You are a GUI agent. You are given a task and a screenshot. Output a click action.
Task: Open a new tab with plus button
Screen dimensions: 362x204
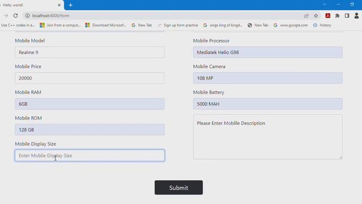click(x=70, y=5)
